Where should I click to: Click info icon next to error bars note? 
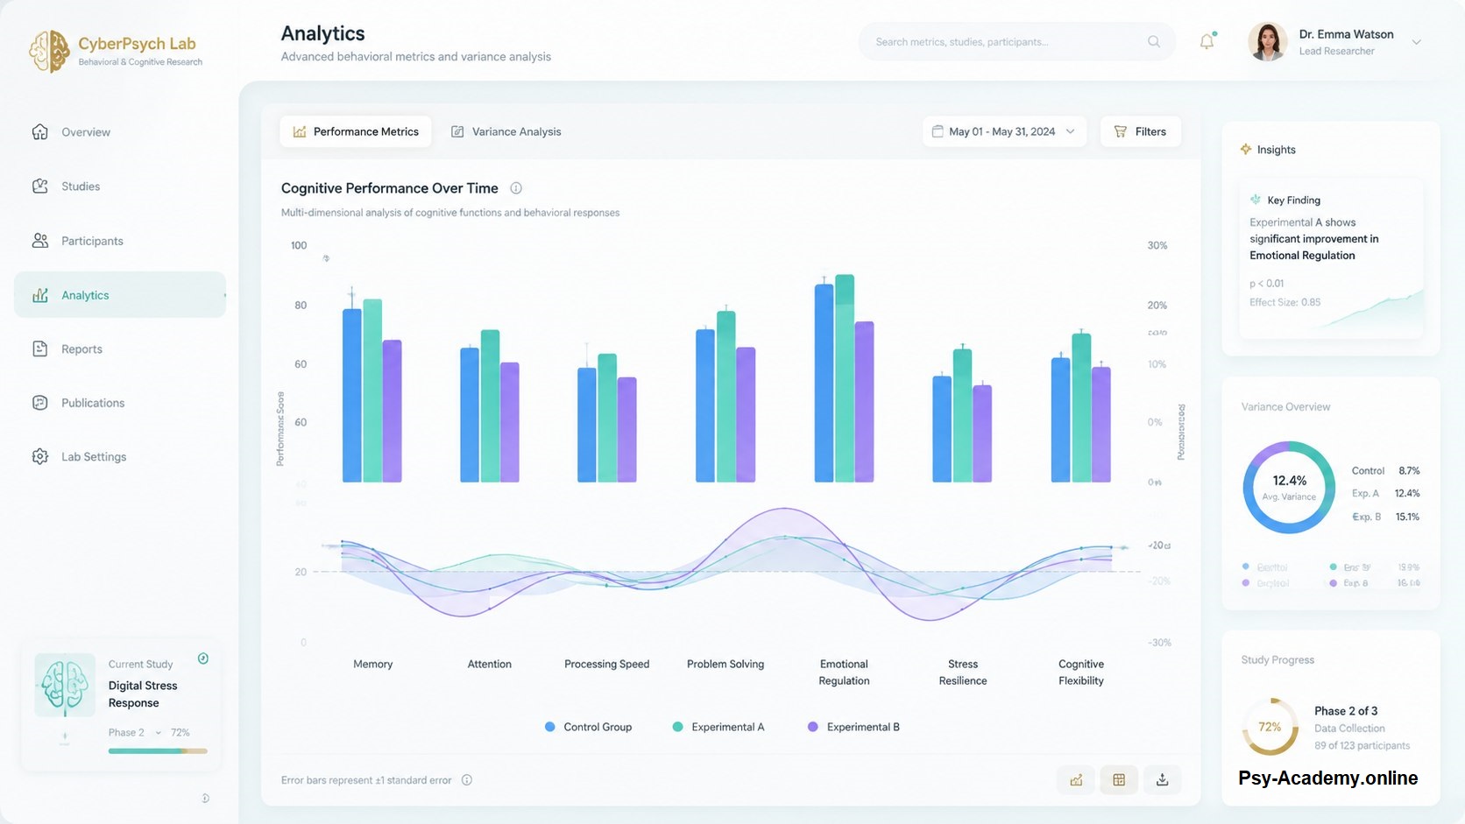[467, 780]
